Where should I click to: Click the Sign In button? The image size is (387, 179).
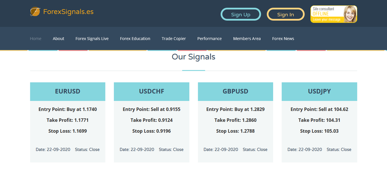[x=285, y=14]
